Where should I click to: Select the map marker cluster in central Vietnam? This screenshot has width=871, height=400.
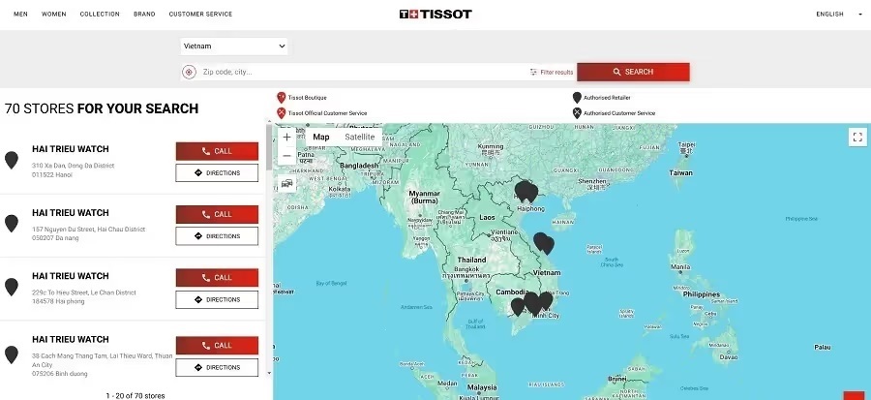(x=544, y=243)
